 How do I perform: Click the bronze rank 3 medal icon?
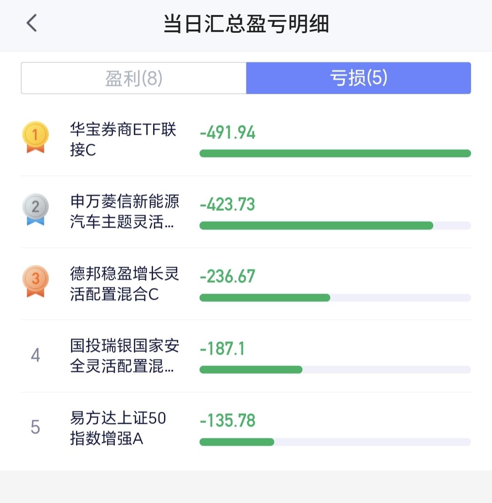pos(35,281)
